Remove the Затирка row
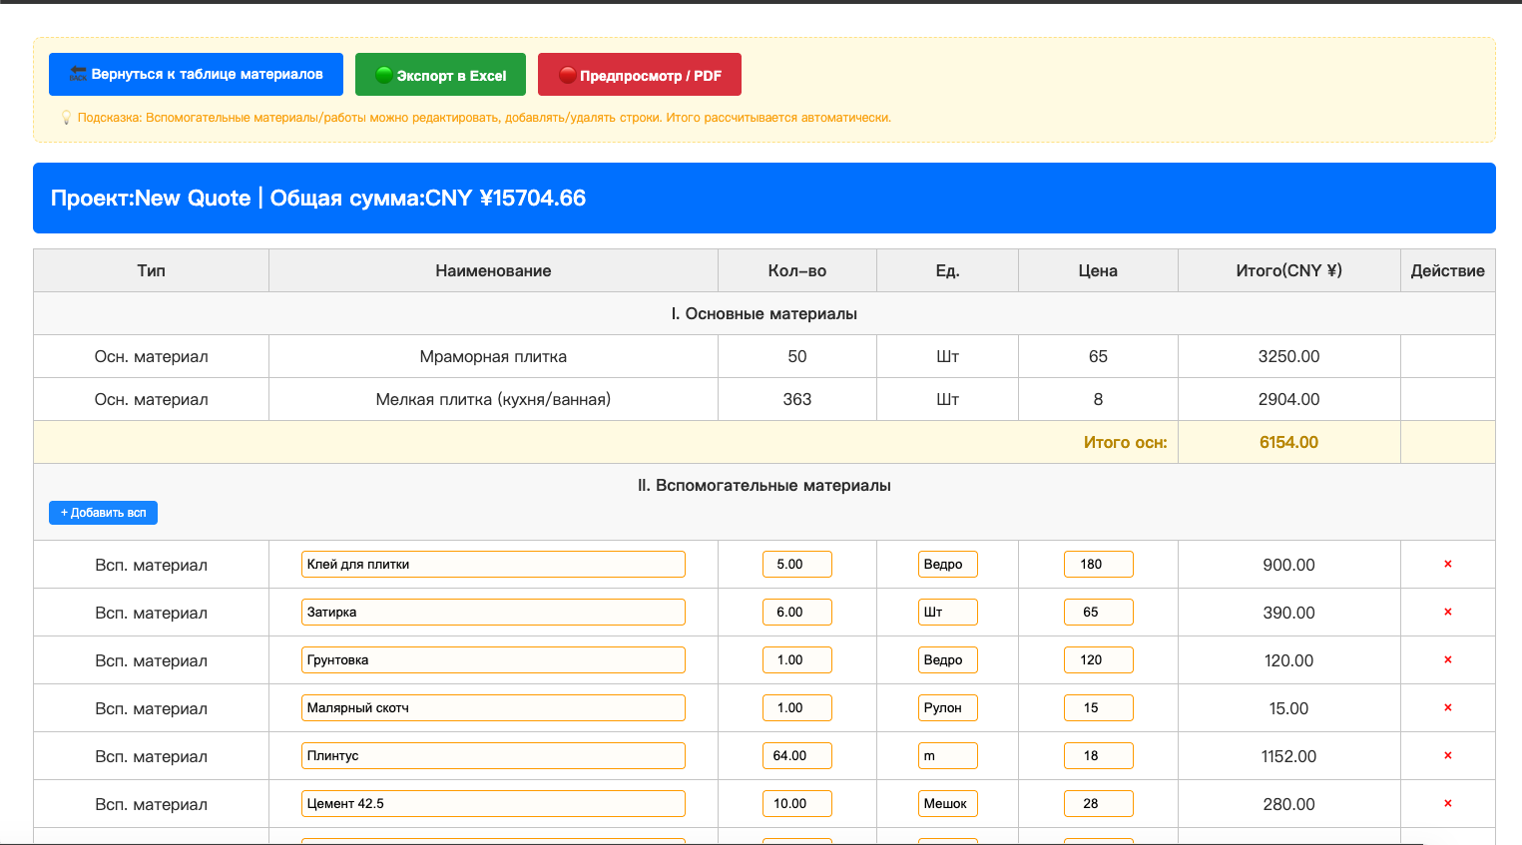The image size is (1522, 845). 1447,613
